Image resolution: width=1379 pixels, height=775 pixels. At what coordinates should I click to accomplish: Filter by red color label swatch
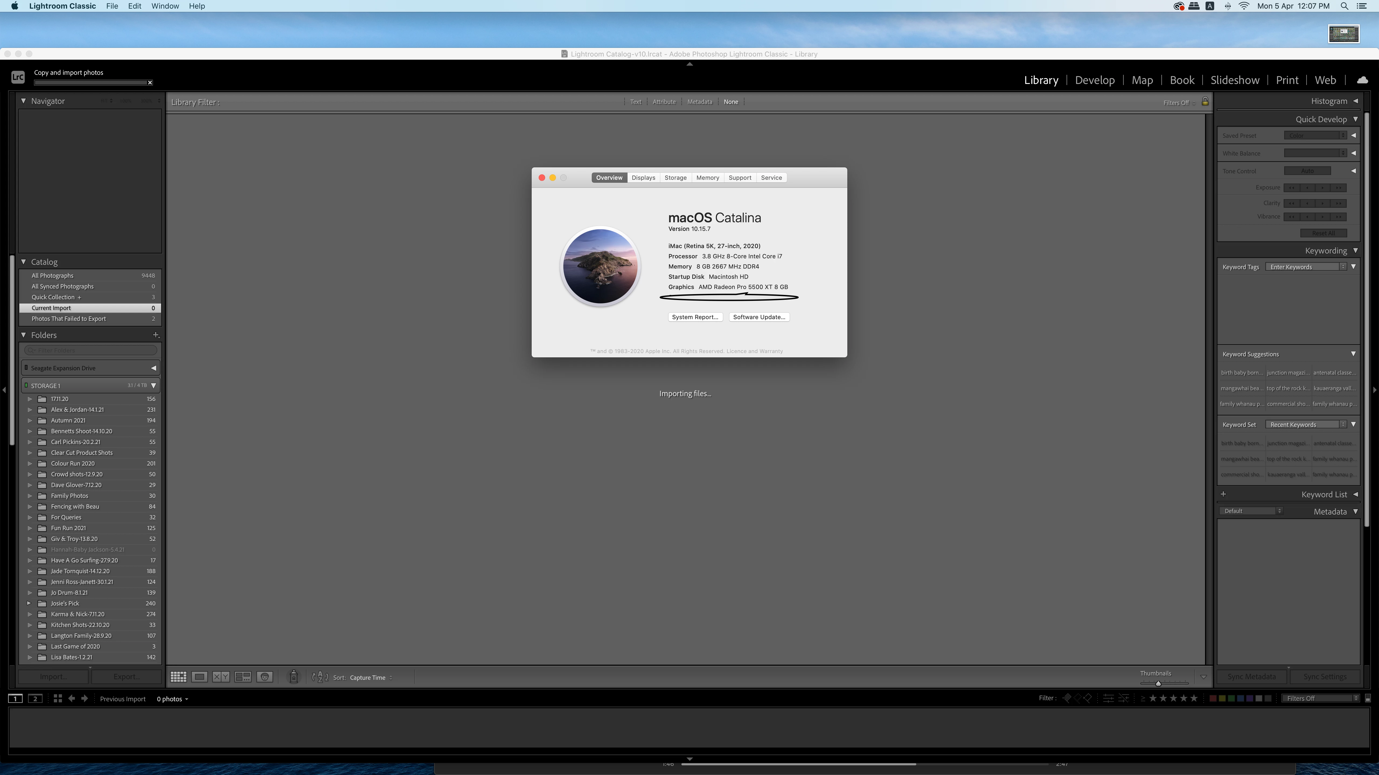(x=1213, y=698)
